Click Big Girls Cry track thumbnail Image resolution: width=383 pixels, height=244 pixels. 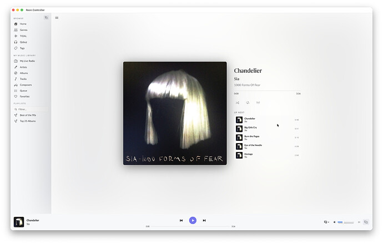pyautogui.click(x=239, y=129)
